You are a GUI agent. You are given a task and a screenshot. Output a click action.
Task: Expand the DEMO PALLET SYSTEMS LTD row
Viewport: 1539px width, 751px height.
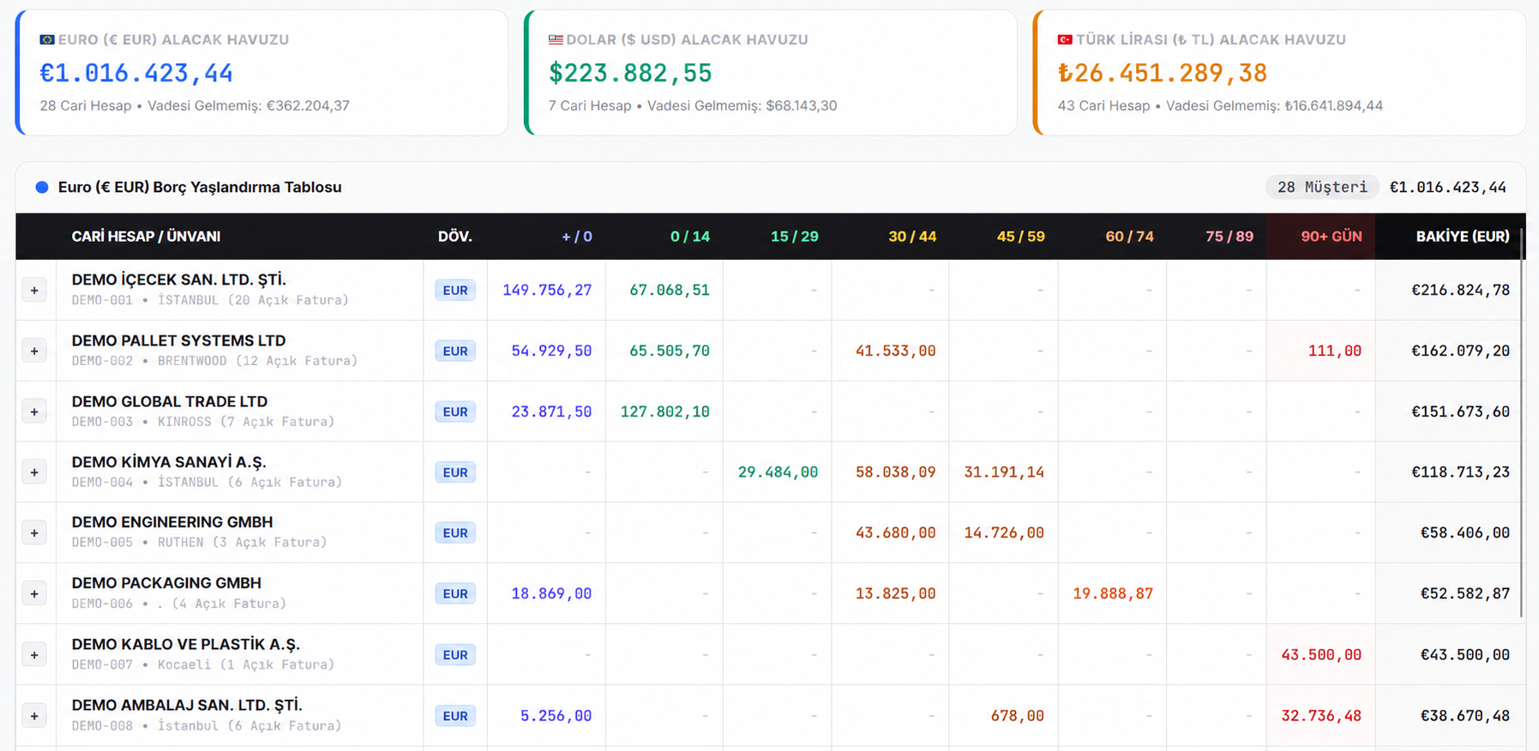click(x=34, y=351)
